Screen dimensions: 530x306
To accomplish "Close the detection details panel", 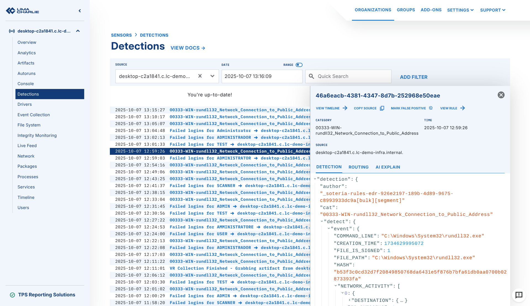I will click(x=501, y=95).
